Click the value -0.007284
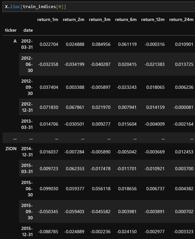Screen dimensions: 195x239 point(74,152)
